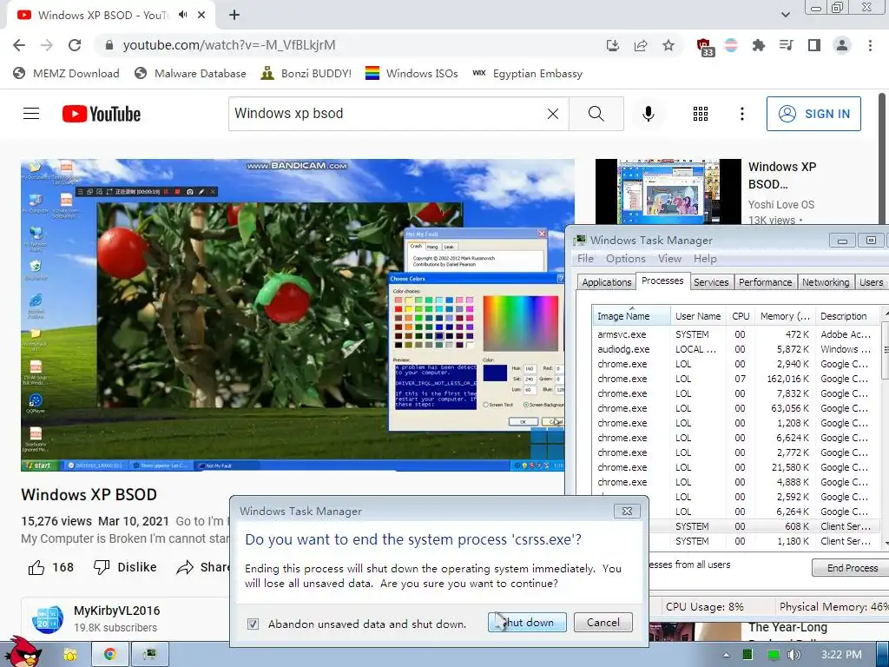Sort processes by the Image Name column
This screenshot has width=889, height=667.
click(x=632, y=316)
